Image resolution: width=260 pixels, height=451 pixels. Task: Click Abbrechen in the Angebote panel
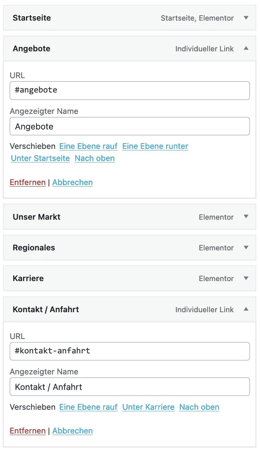[73, 182]
